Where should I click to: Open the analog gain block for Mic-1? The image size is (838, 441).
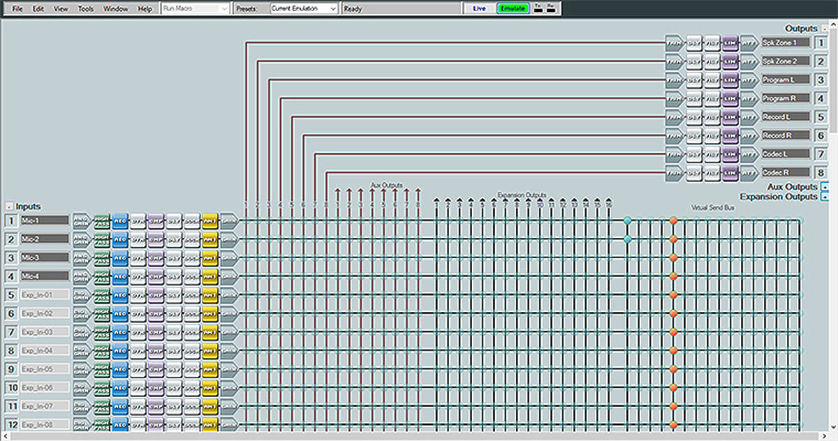(82, 221)
